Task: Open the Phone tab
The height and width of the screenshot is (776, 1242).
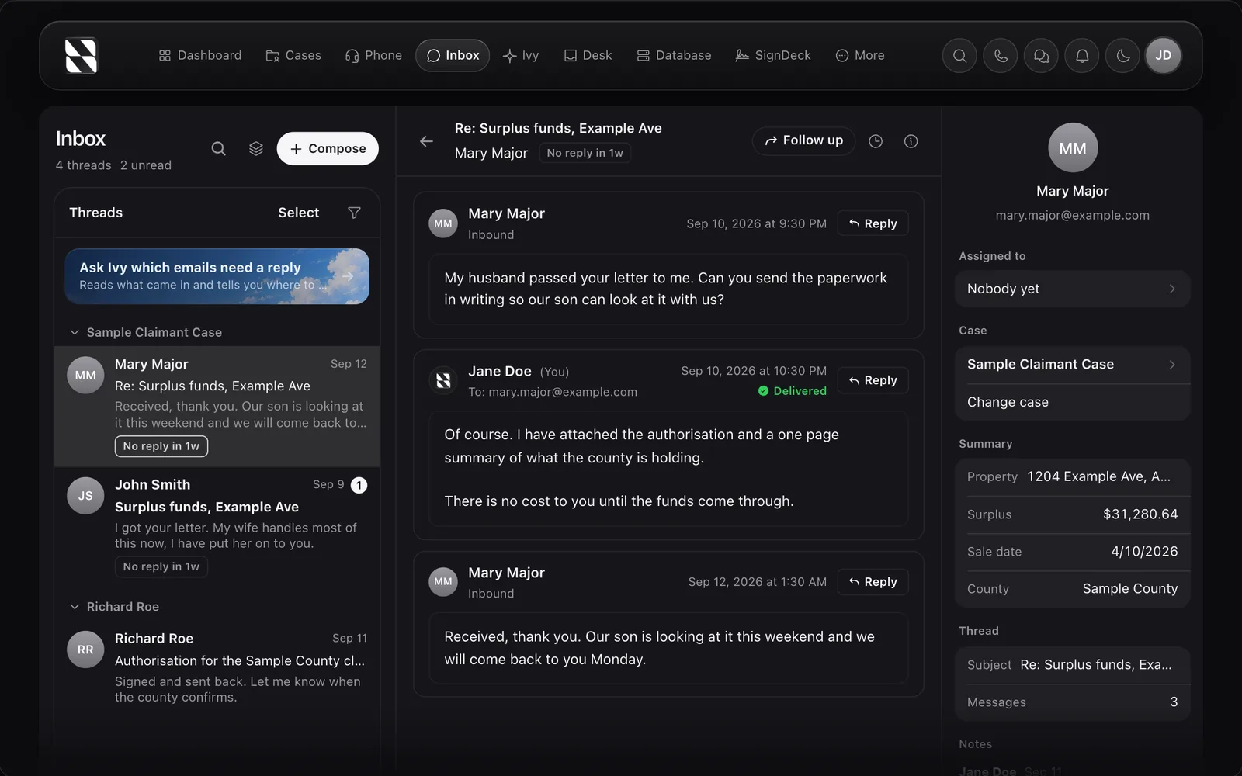Action: (373, 56)
